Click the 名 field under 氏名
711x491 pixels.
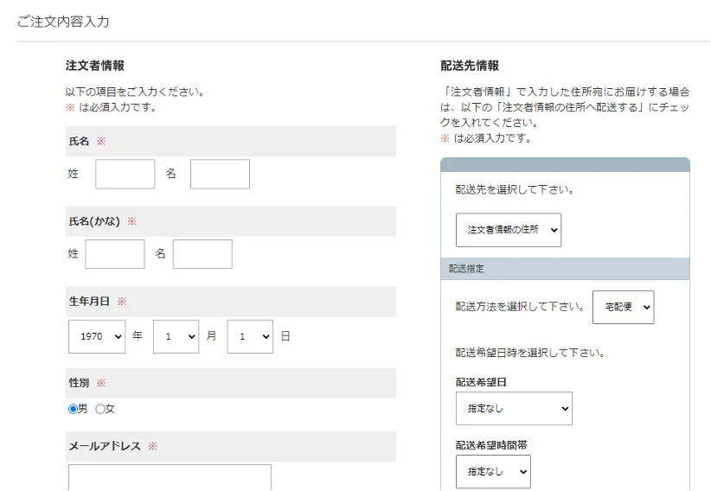click(220, 174)
